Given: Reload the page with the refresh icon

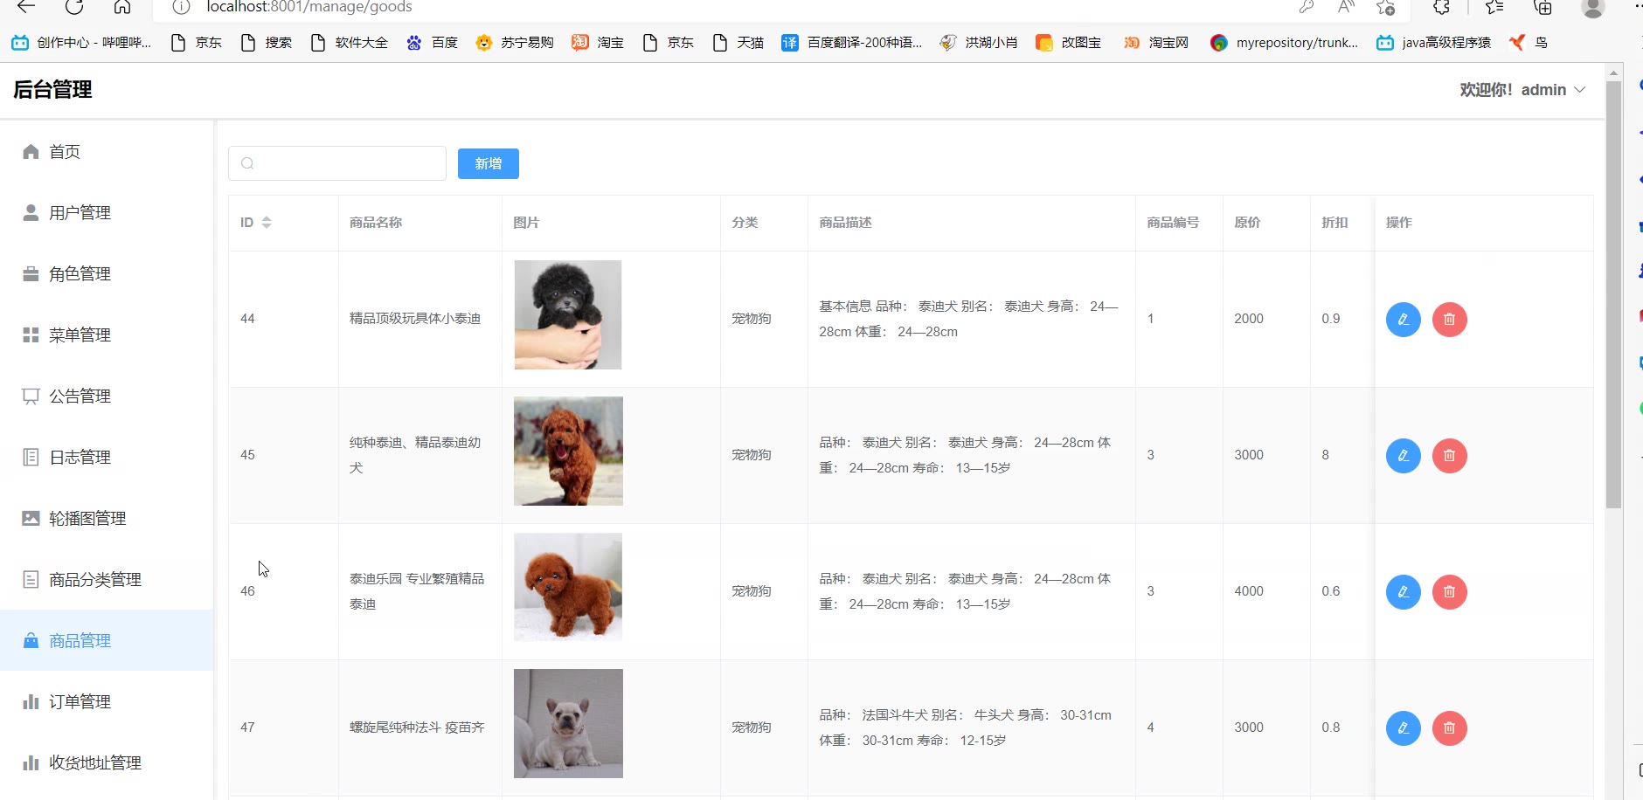Looking at the screenshot, I should click(74, 7).
